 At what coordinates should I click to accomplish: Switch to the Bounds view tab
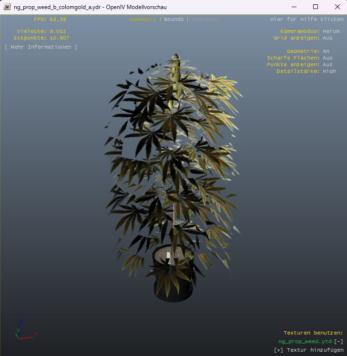coord(173,19)
